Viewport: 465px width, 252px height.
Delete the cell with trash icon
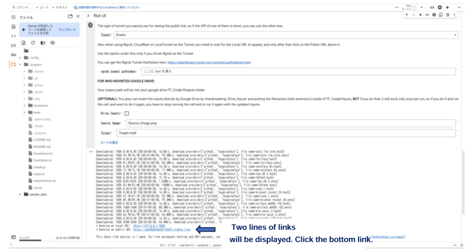tap(448, 15)
